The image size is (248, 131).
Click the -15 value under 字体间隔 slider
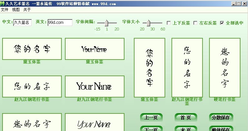[x=97, y=29]
